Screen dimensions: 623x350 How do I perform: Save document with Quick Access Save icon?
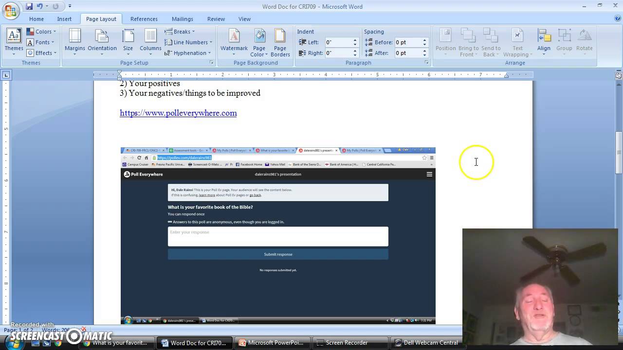(x=29, y=6)
